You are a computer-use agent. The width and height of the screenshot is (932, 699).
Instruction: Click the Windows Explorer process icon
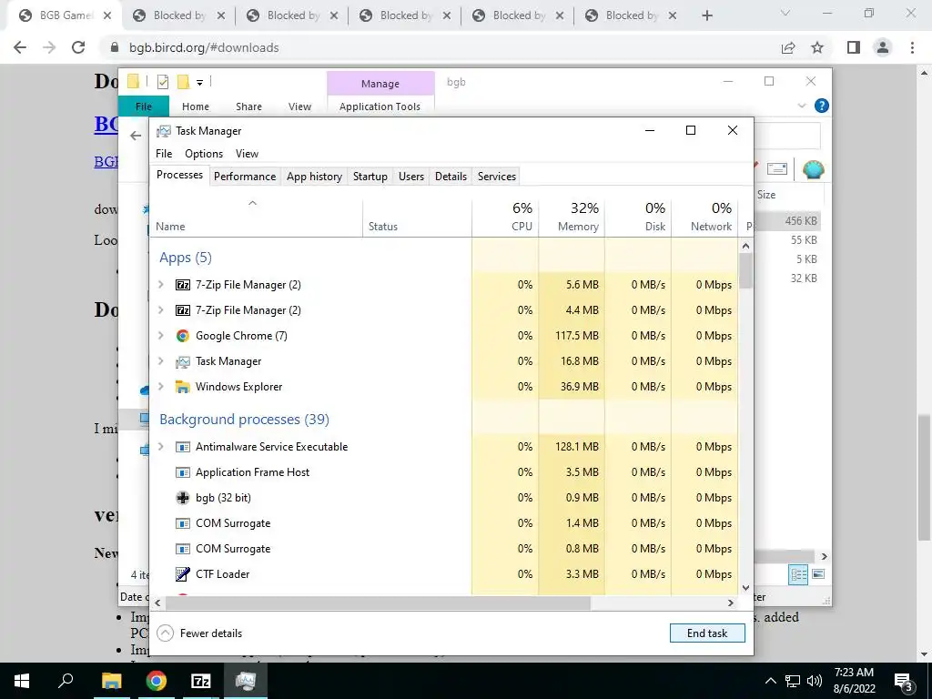coord(182,387)
